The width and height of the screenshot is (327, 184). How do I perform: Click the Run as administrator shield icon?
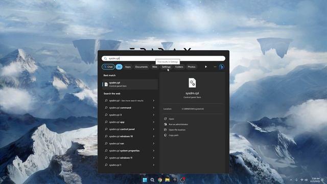point(166,124)
